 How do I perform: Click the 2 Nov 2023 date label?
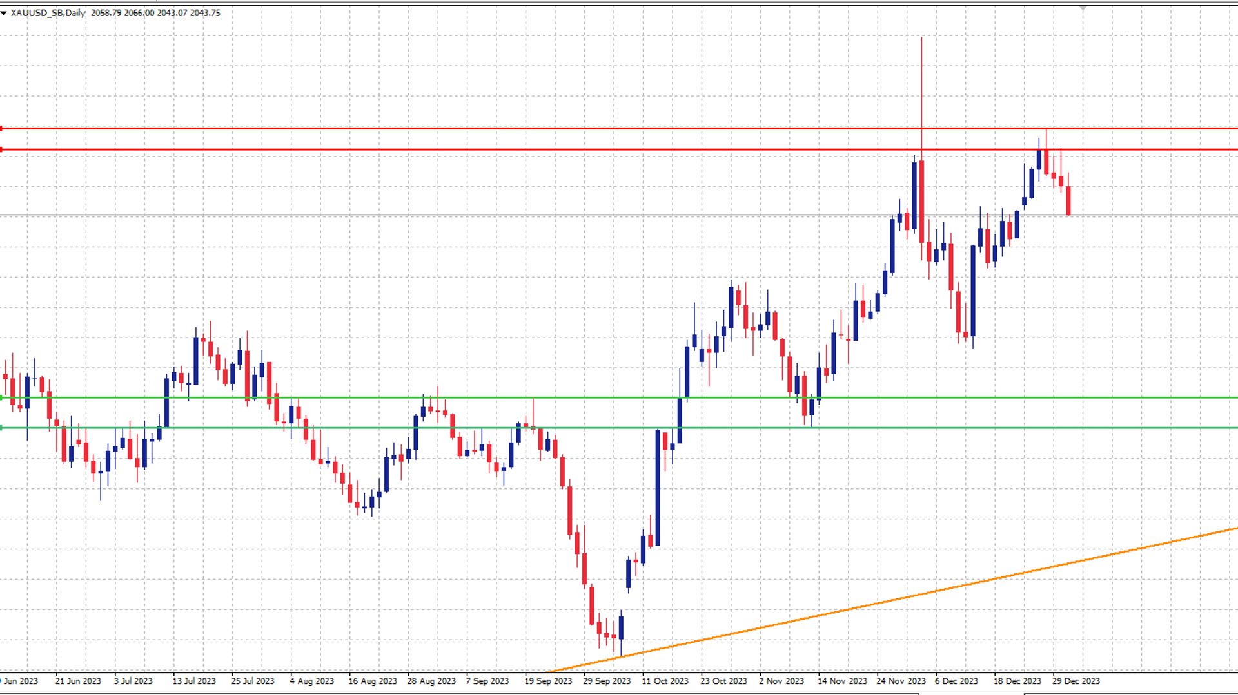(781, 681)
